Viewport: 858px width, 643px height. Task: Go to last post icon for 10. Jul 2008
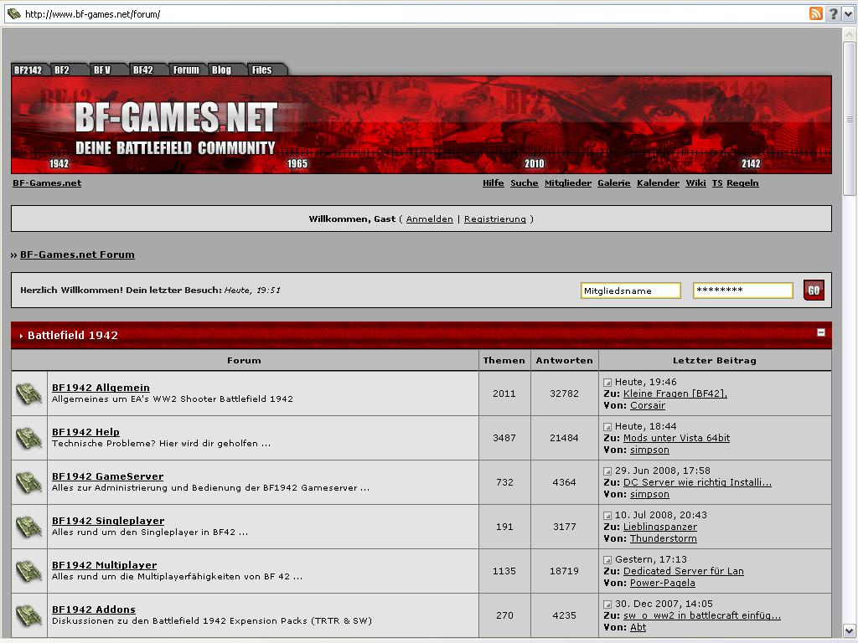[607, 515]
